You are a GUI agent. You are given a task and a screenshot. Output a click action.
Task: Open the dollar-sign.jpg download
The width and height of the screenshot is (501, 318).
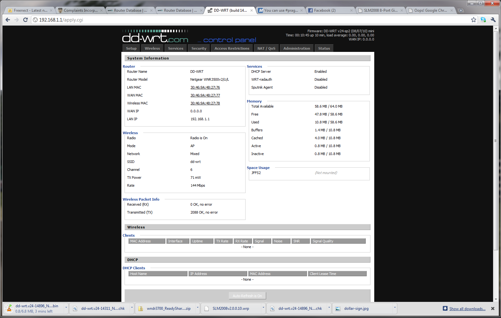coord(356,309)
